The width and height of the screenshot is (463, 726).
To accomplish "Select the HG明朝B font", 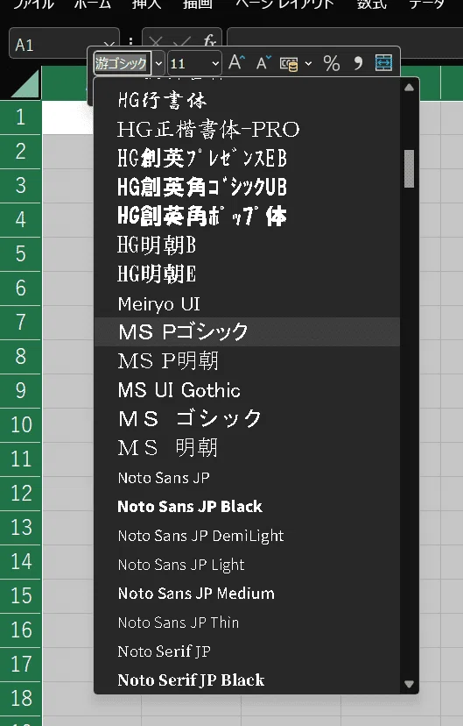I will (247, 245).
